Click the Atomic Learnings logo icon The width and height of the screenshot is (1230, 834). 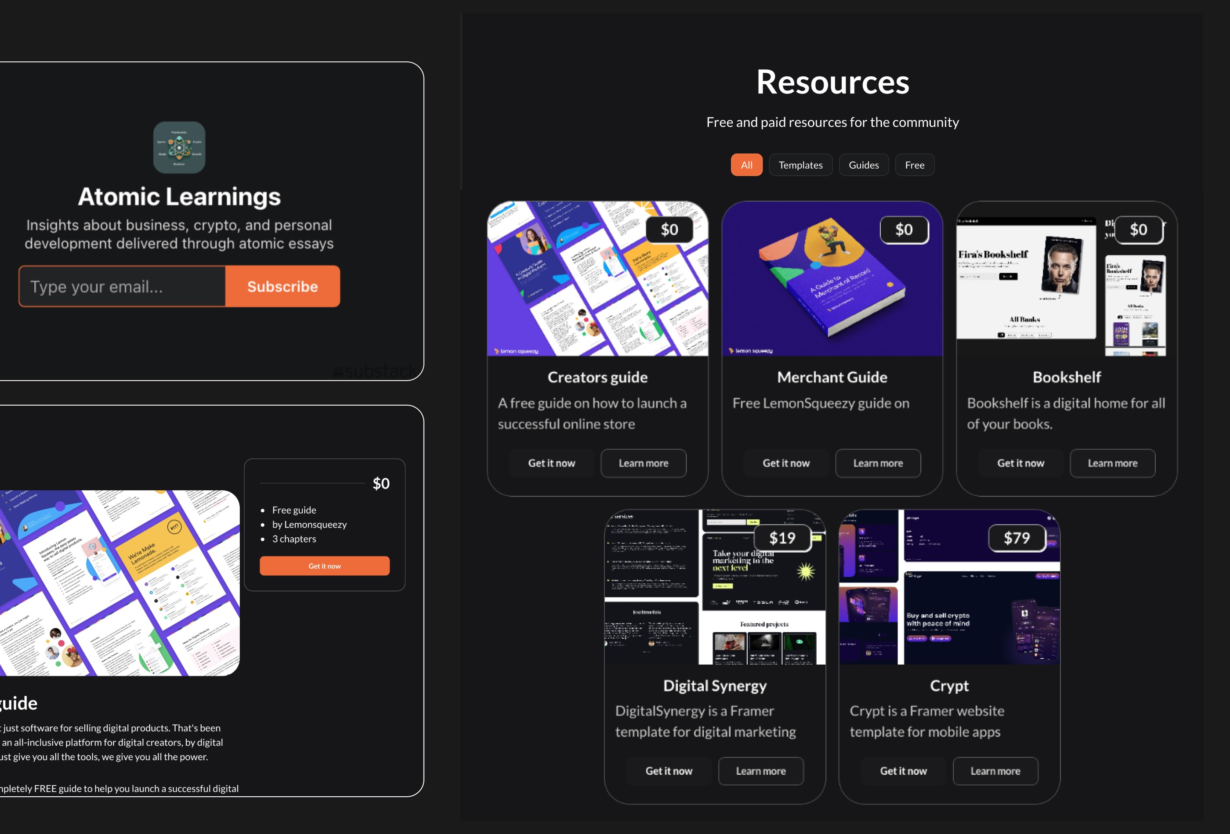(x=179, y=147)
